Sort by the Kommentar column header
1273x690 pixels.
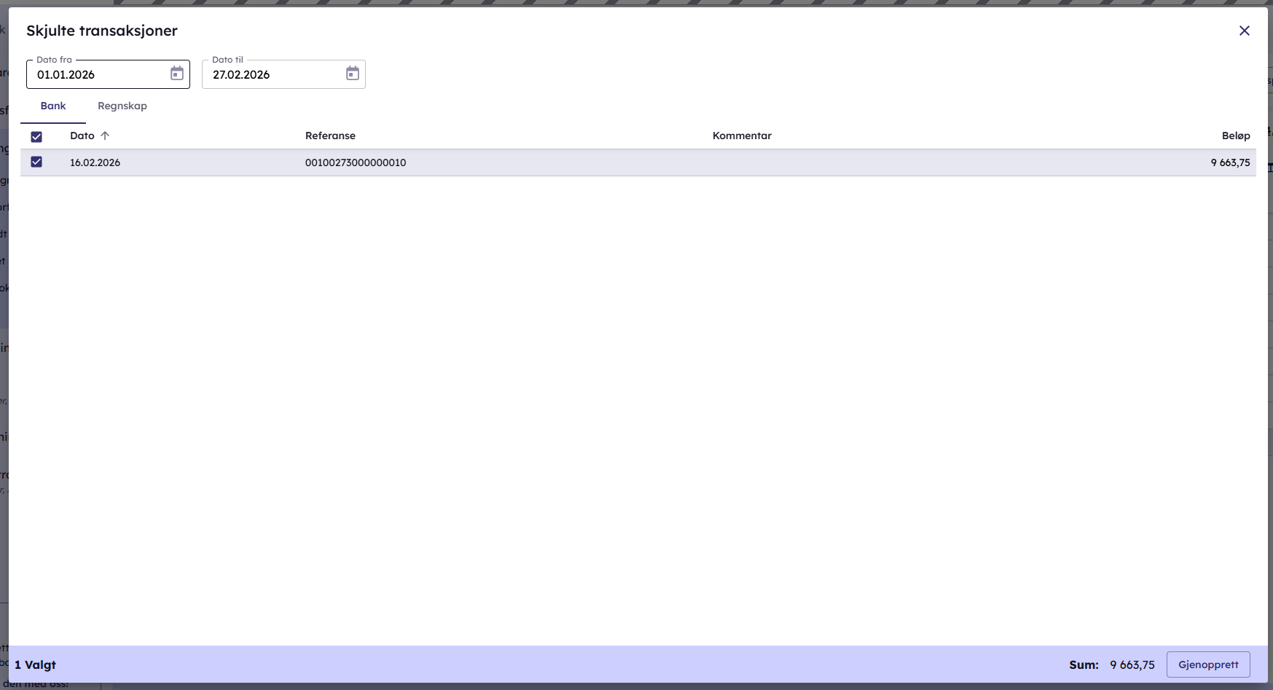[742, 136]
